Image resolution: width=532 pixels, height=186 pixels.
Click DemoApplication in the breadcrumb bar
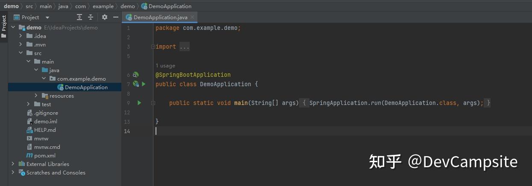[166, 6]
